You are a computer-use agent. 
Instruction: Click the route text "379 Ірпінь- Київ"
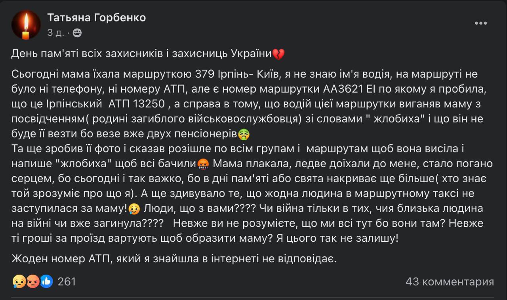[231, 74]
